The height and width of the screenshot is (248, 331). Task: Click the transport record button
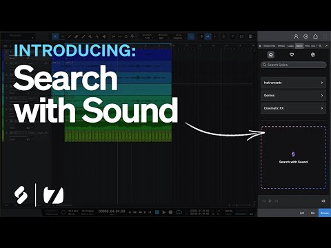coord(170,212)
